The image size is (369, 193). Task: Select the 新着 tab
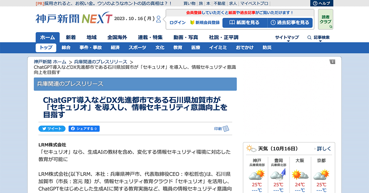[71, 37]
